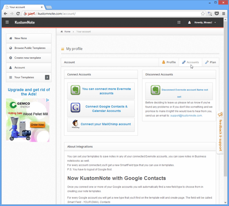Bookmark page with the star icon

click(x=203, y=14)
